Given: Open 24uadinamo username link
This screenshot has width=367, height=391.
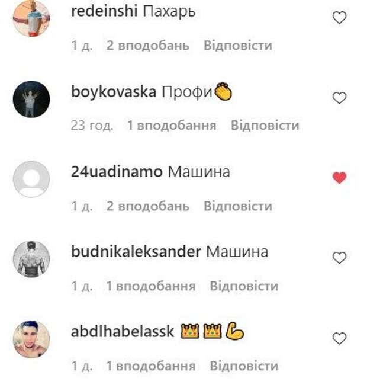Looking at the screenshot, I should point(117,172).
